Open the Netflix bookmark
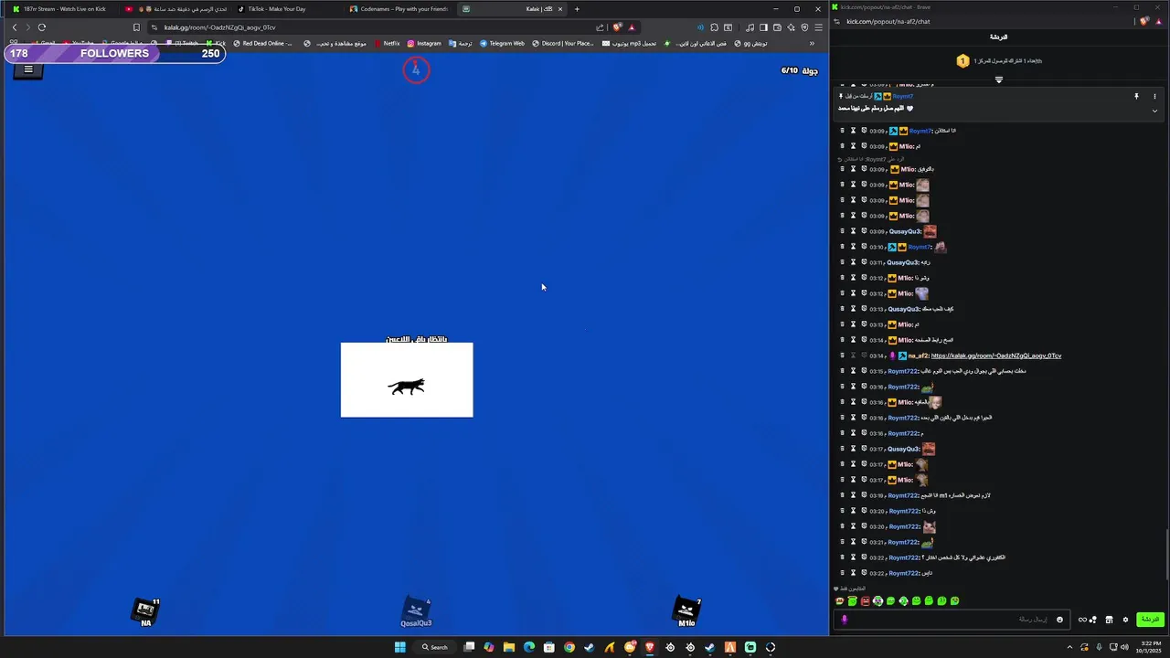1170x658 pixels. [x=387, y=43]
